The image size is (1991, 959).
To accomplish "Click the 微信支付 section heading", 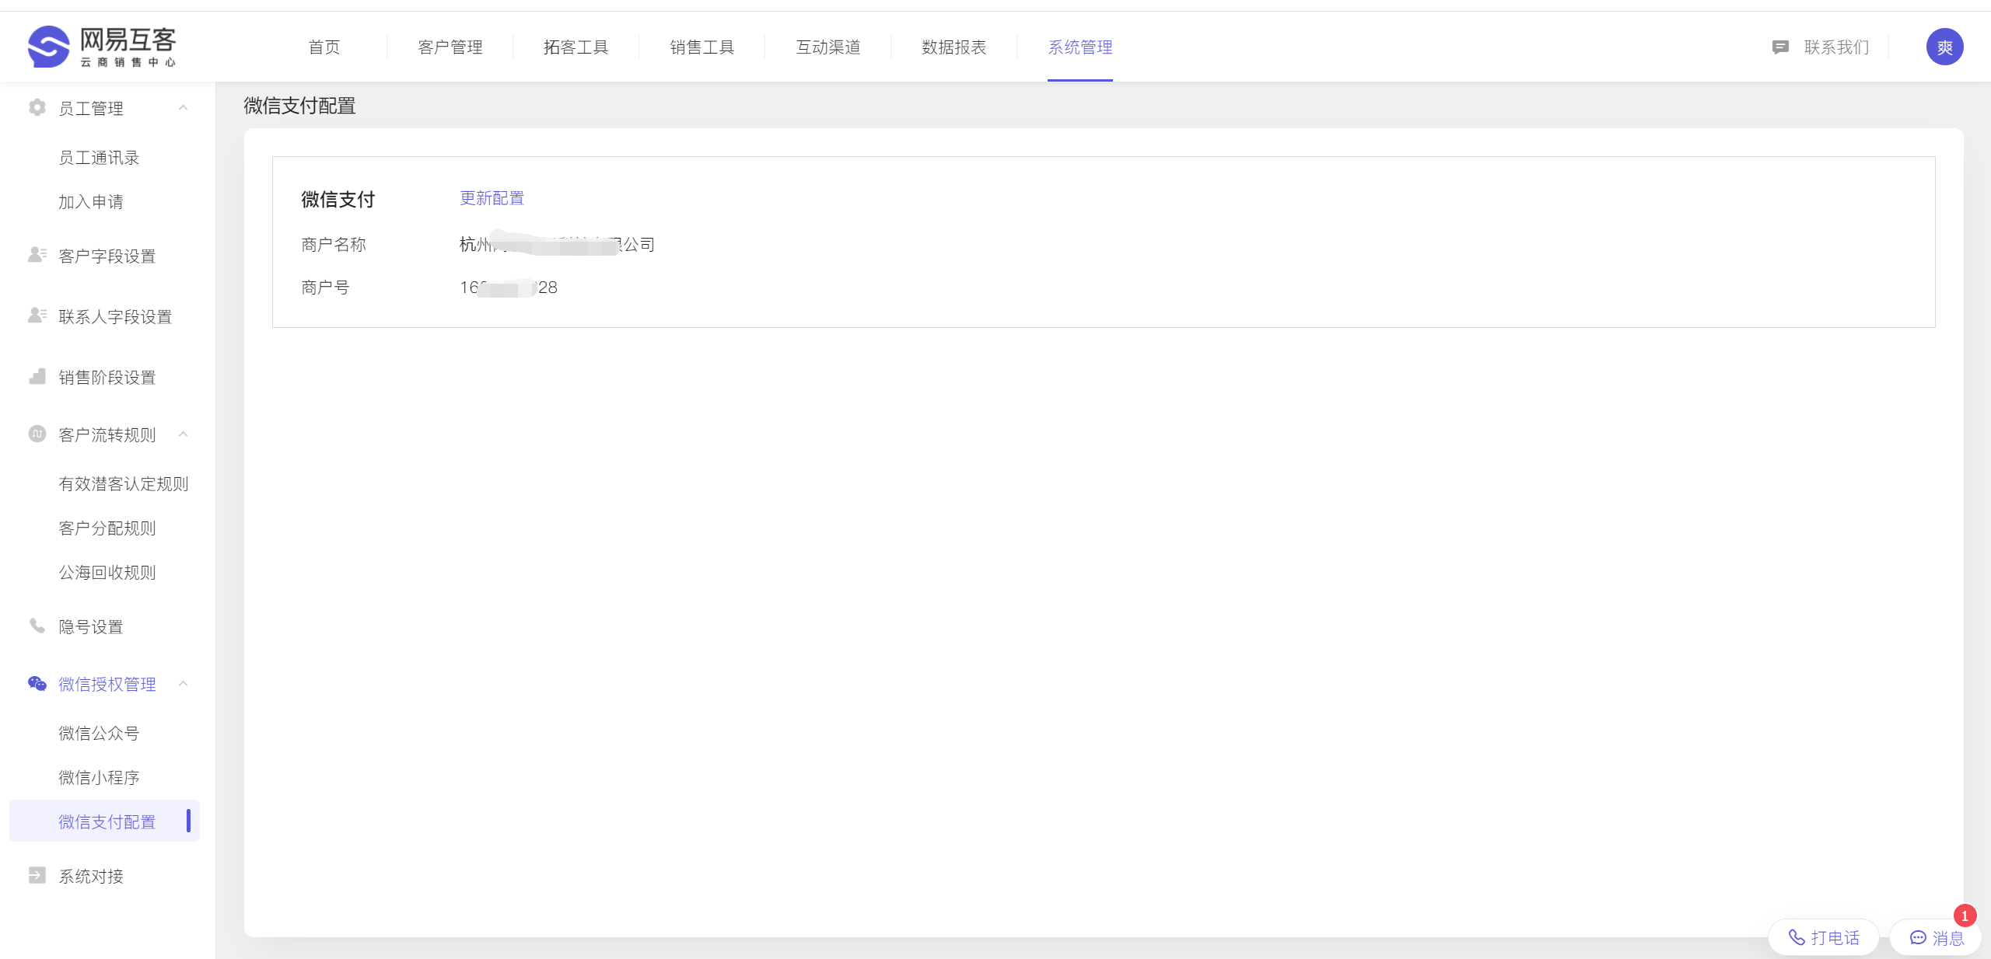I will tap(338, 200).
